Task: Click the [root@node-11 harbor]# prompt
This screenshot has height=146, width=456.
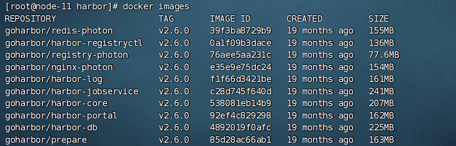Action: pyautogui.click(x=61, y=7)
